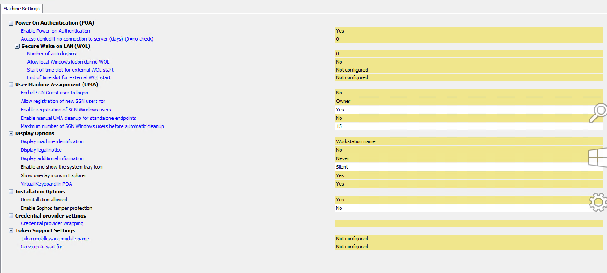The width and height of the screenshot is (607, 273).
Task: Collapse the Secure Wake on LAN (WOL) section
Action: [17, 46]
